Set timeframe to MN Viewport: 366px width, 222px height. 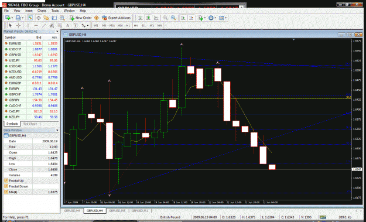pos(160,25)
